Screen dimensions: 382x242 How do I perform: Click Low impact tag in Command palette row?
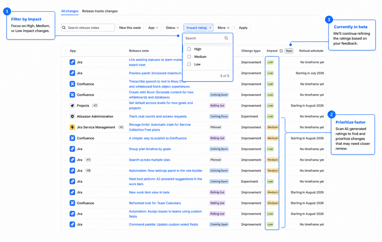click(x=270, y=224)
